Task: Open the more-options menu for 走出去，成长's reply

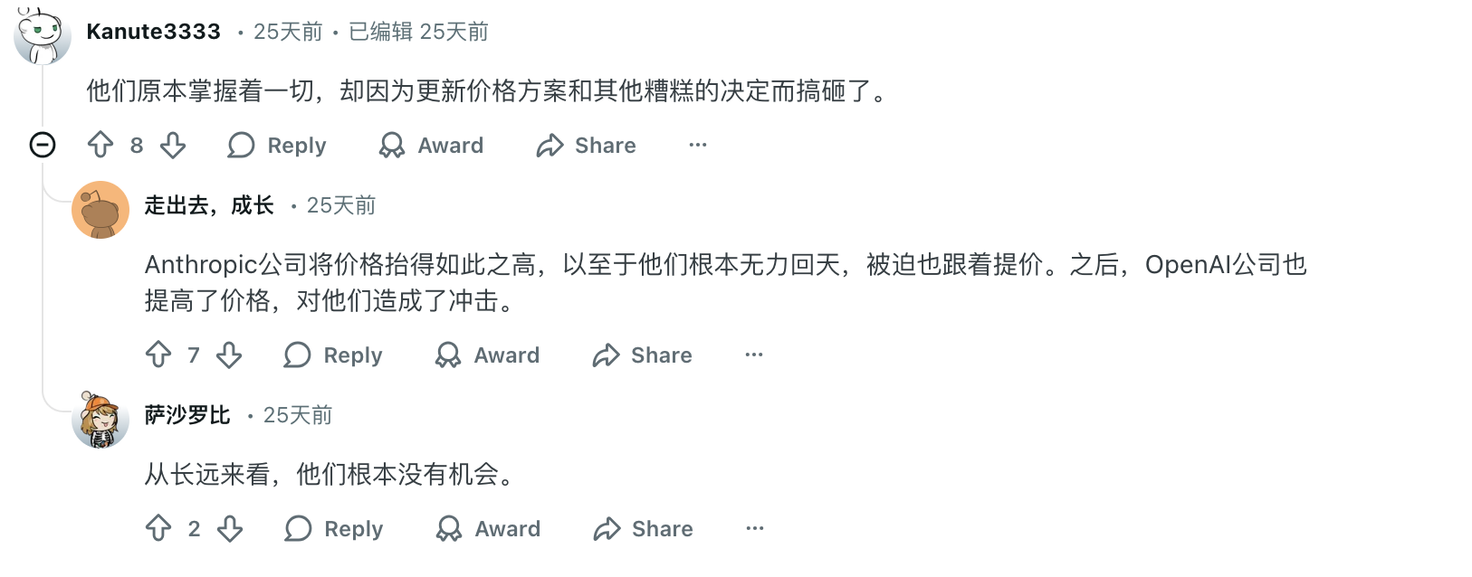Action: coord(754,355)
